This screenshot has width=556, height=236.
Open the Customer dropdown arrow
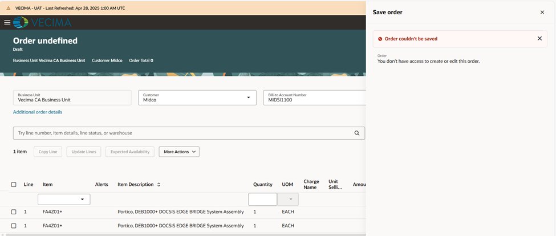[249, 97]
